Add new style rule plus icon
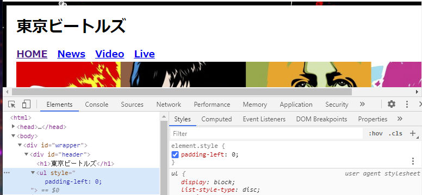This screenshot has width=422, height=195. pos(413,133)
